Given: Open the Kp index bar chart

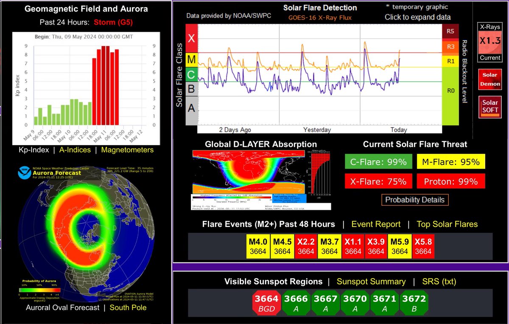Looking at the screenshot, I should point(87,88).
